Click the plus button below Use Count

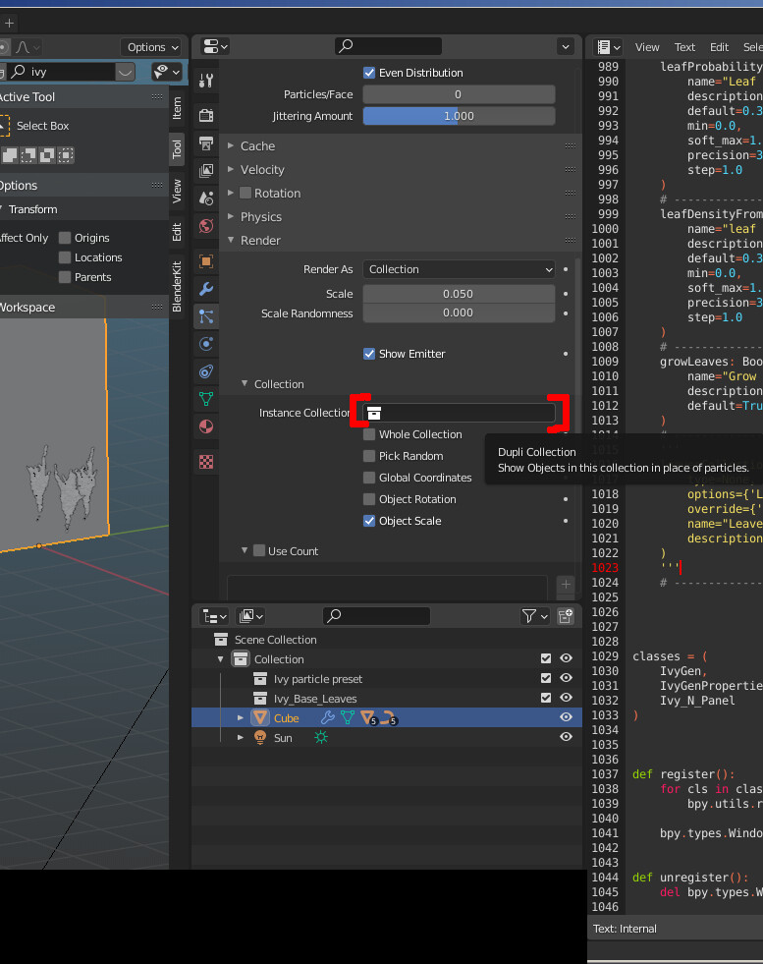(x=566, y=585)
